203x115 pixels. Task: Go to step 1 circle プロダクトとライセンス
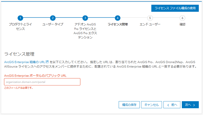point(20,18)
